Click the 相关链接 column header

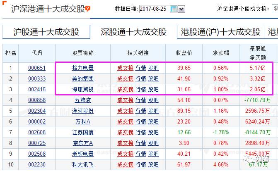138,53
